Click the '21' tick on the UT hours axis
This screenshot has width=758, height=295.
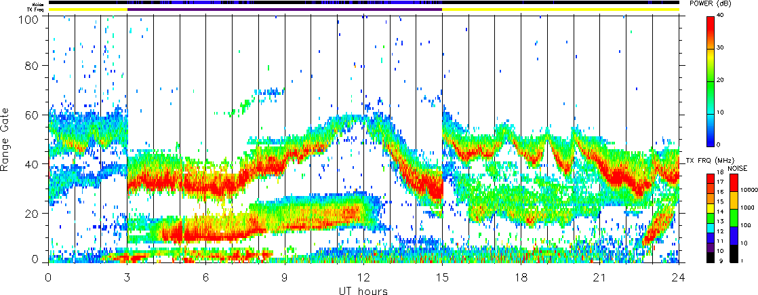coord(600,277)
